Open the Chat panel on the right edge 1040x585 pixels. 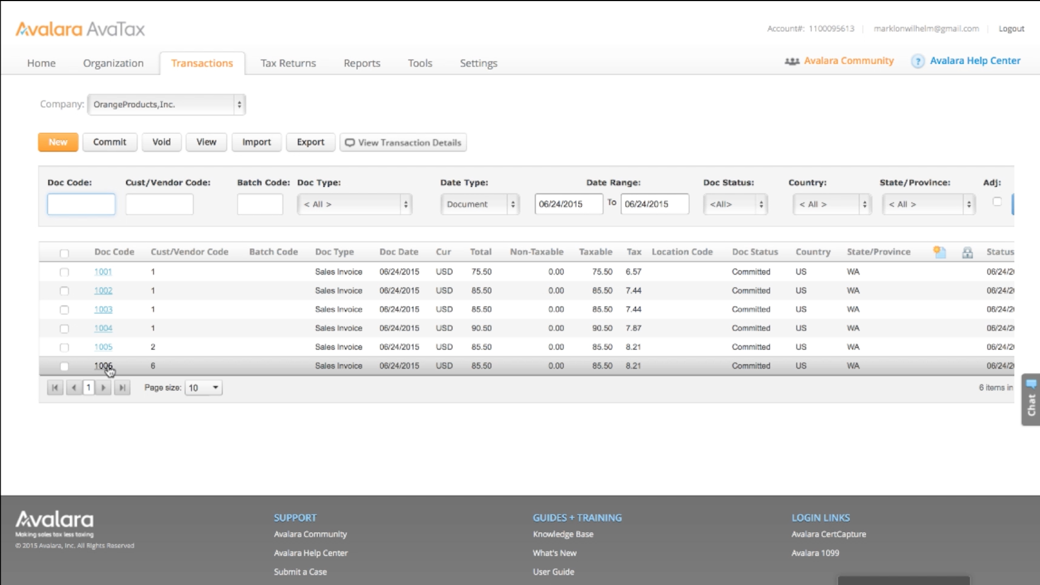point(1030,400)
